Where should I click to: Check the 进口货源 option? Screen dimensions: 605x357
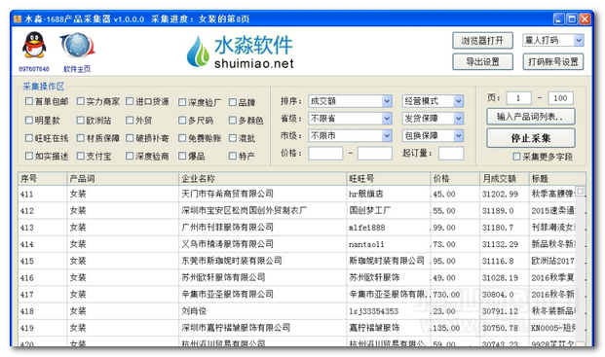tap(130, 101)
